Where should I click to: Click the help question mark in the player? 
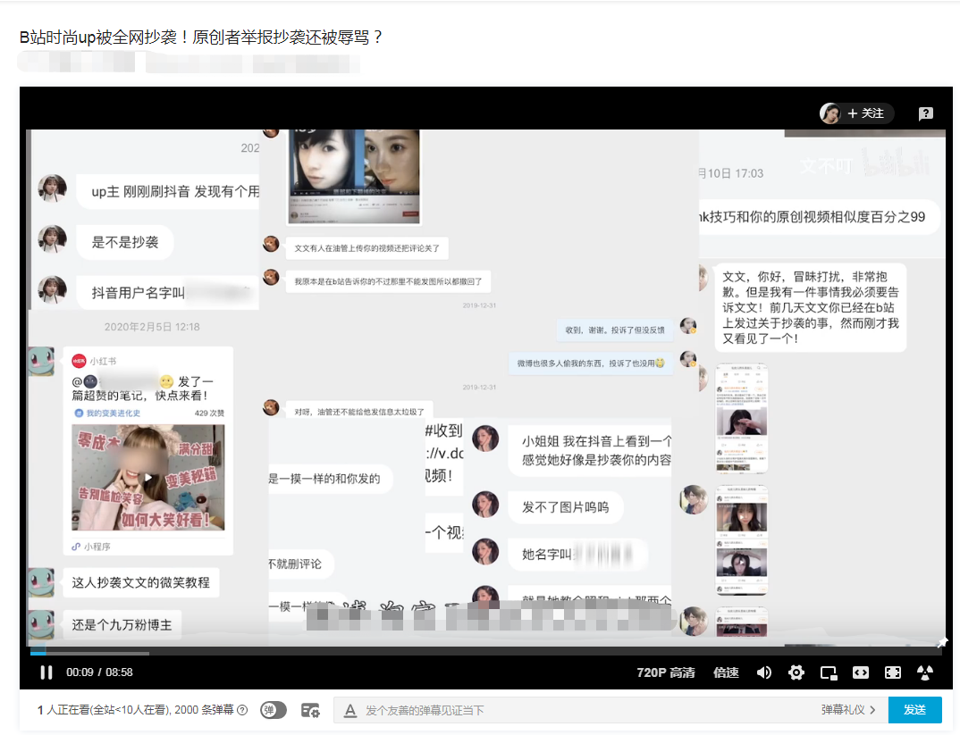(x=925, y=113)
